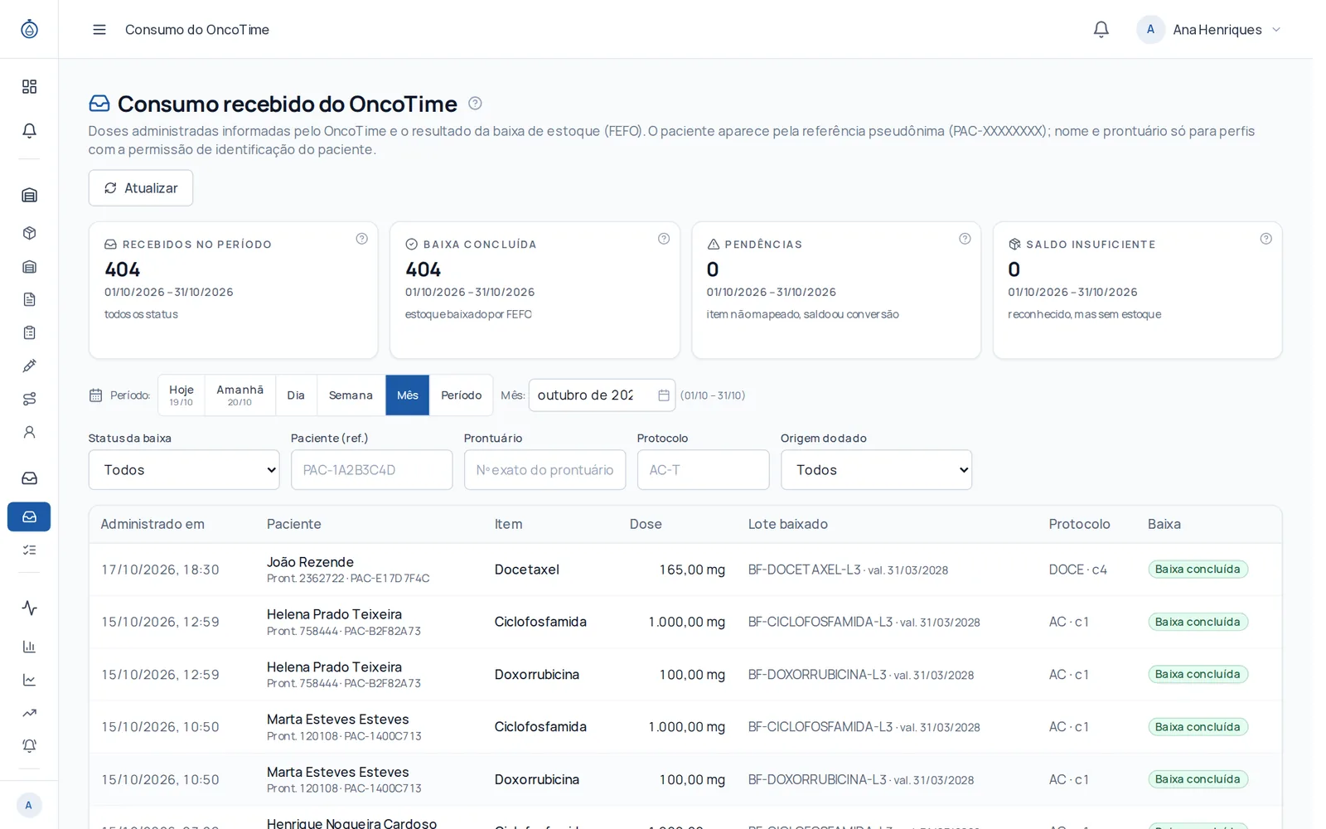
Task: Open the Origem do dado dropdown
Action: [x=876, y=470]
